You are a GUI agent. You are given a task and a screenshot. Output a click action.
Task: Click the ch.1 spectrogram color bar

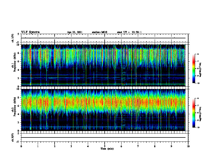coord(194,69)
